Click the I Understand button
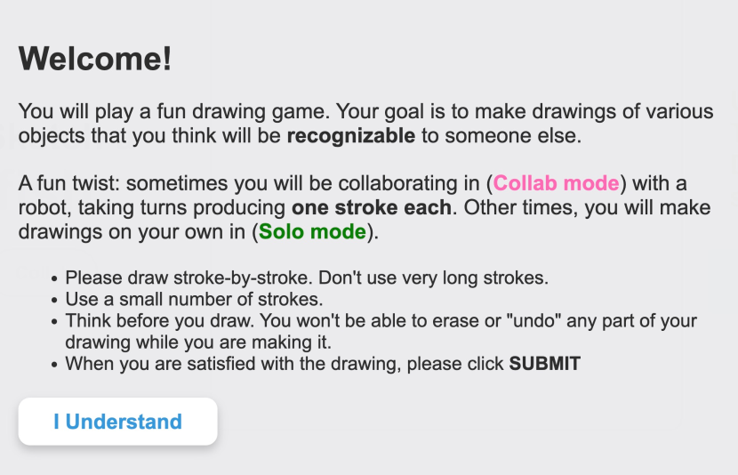 (x=117, y=422)
